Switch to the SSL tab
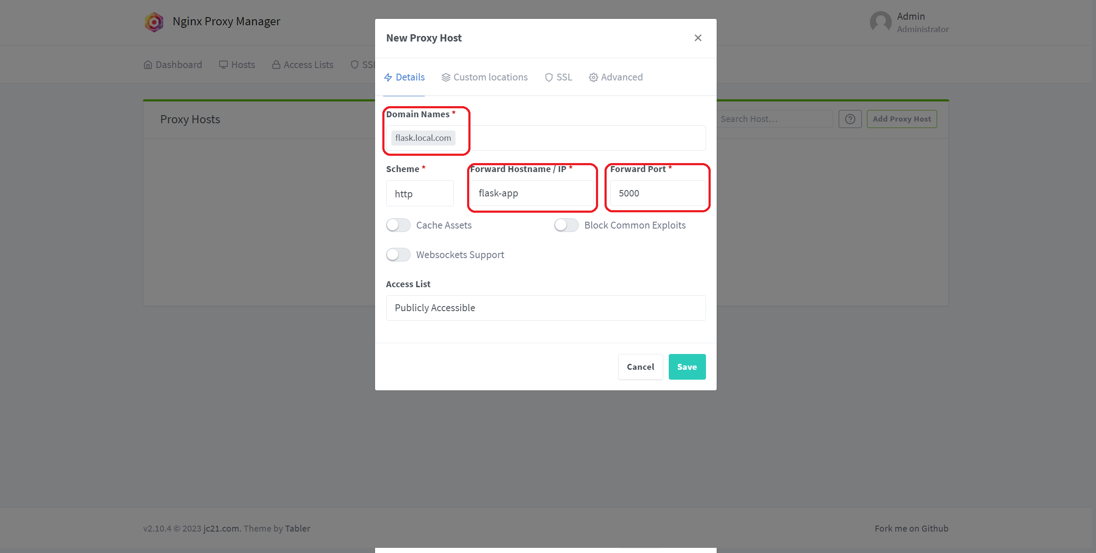 click(x=559, y=77)
